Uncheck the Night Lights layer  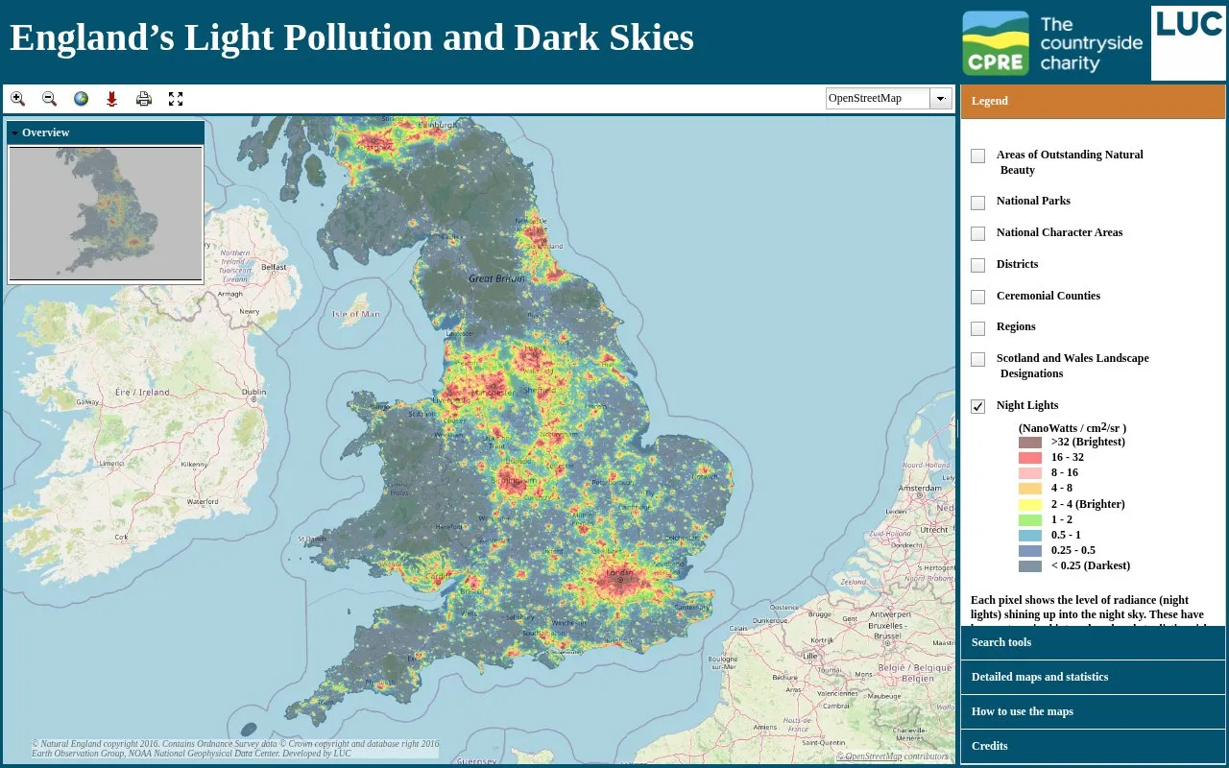pyautogui.click(x=977, y=406)
